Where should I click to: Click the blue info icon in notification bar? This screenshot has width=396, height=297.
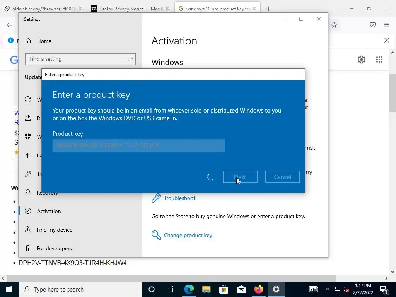tap(10, 40)
